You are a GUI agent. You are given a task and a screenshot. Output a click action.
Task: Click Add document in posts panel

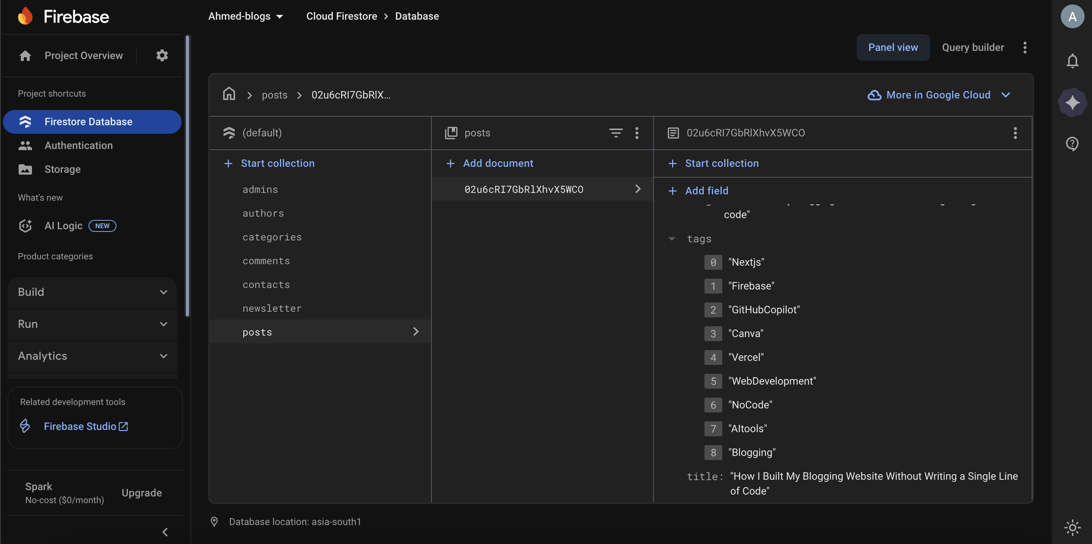[490, 163]
